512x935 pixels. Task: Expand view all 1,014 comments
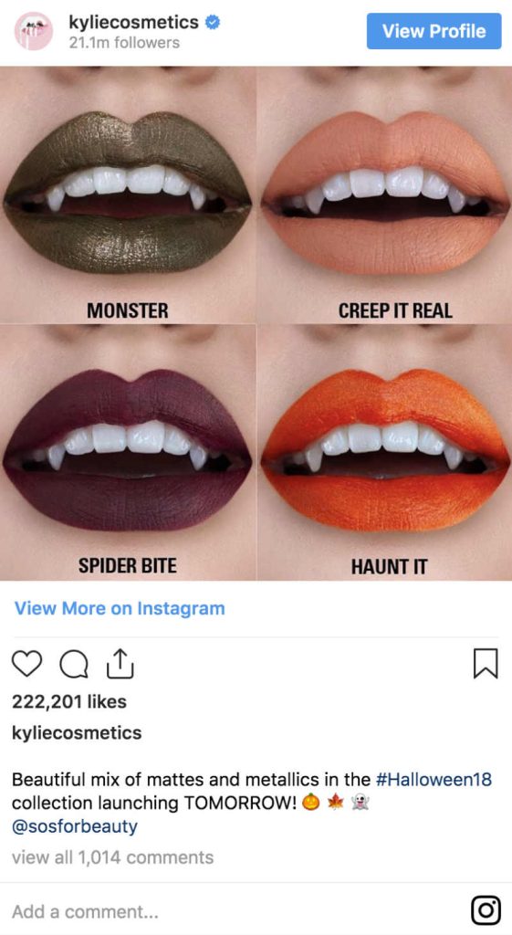[112, 857]
